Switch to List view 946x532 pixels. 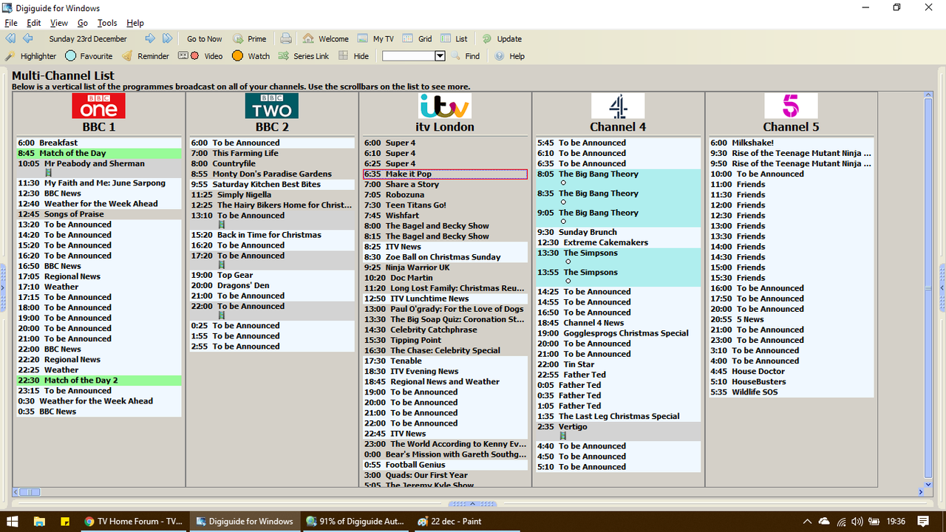454,39
